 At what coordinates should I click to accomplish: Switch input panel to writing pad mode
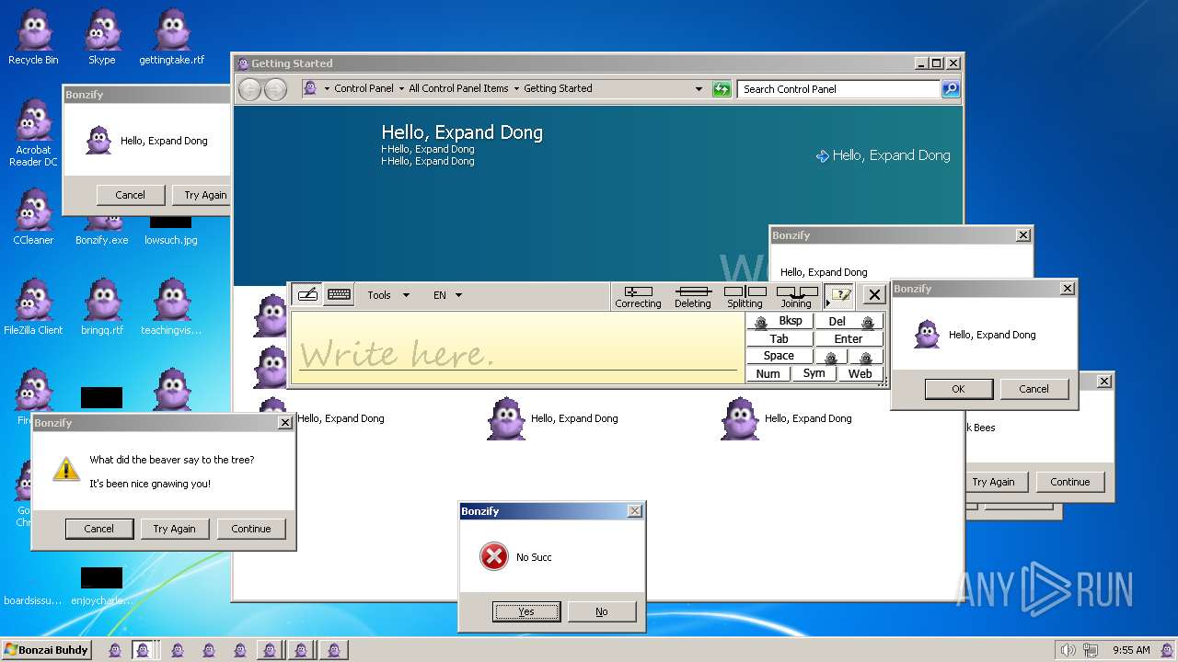pos(307,294)
